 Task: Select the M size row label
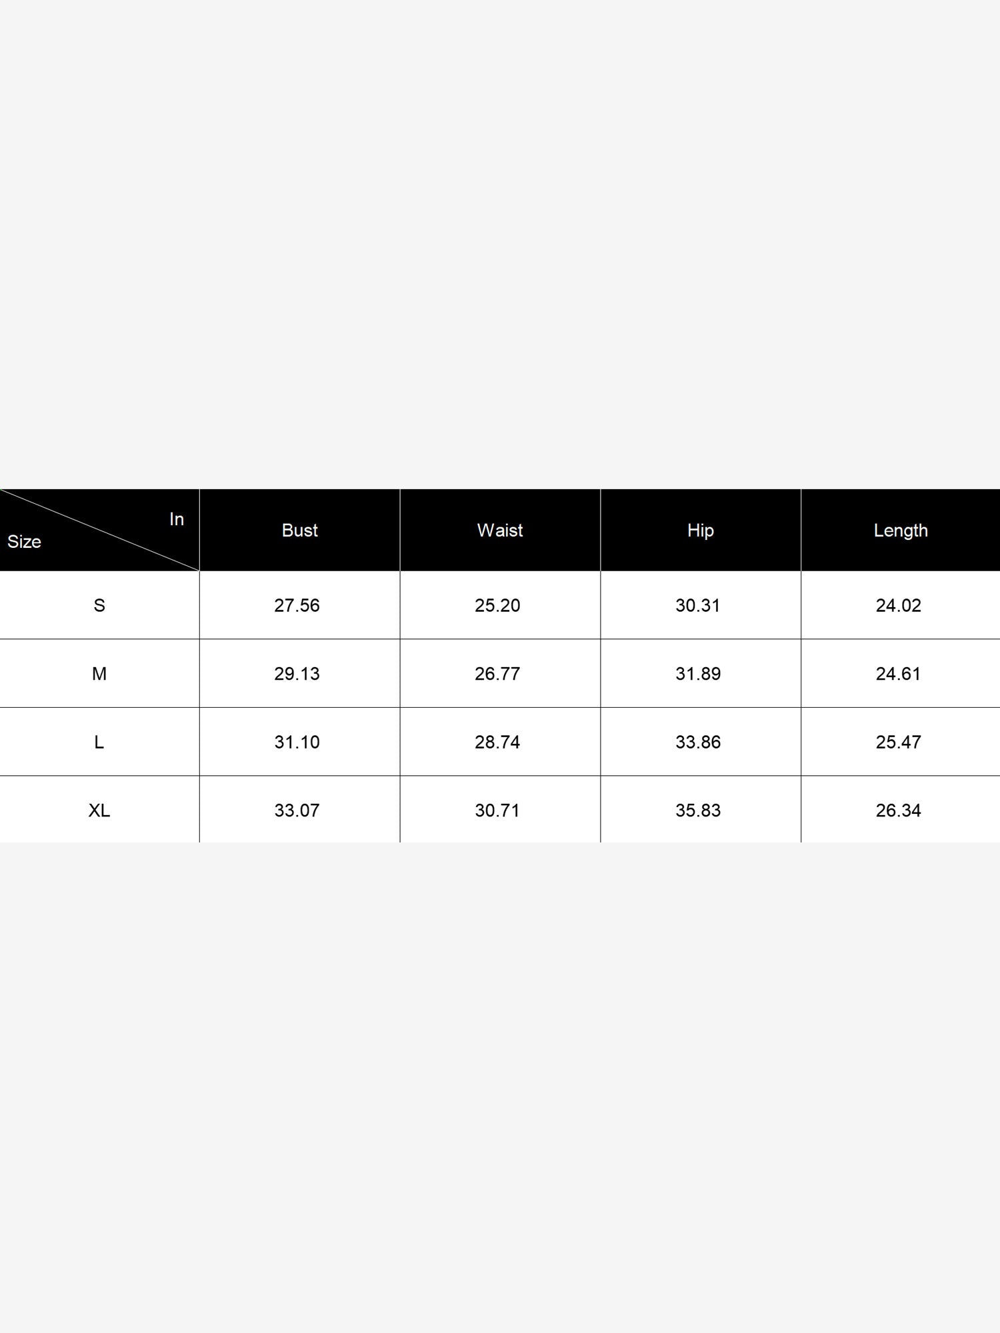[x=99, y=674]
